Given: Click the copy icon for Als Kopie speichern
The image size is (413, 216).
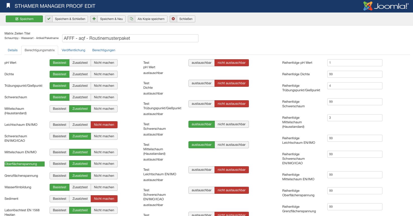Looking at the screenshot, I should [132, 19].
